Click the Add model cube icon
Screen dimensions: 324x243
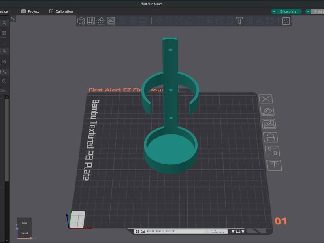[x=81, y=21]
